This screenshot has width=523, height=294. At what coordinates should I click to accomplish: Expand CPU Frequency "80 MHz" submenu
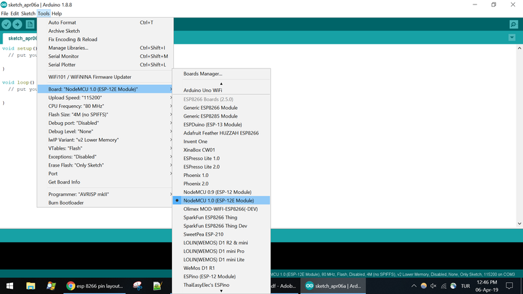(x=105, y=106)
